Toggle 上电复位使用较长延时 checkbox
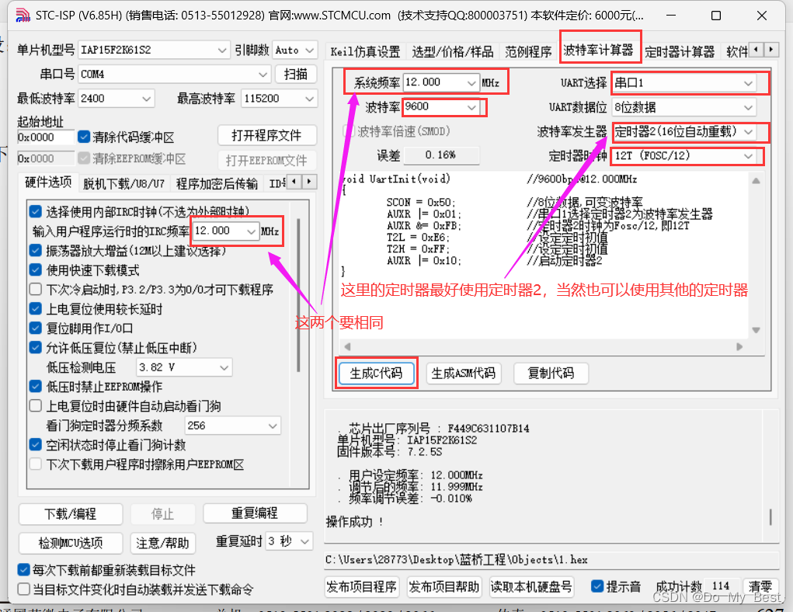 coord(36,308)
